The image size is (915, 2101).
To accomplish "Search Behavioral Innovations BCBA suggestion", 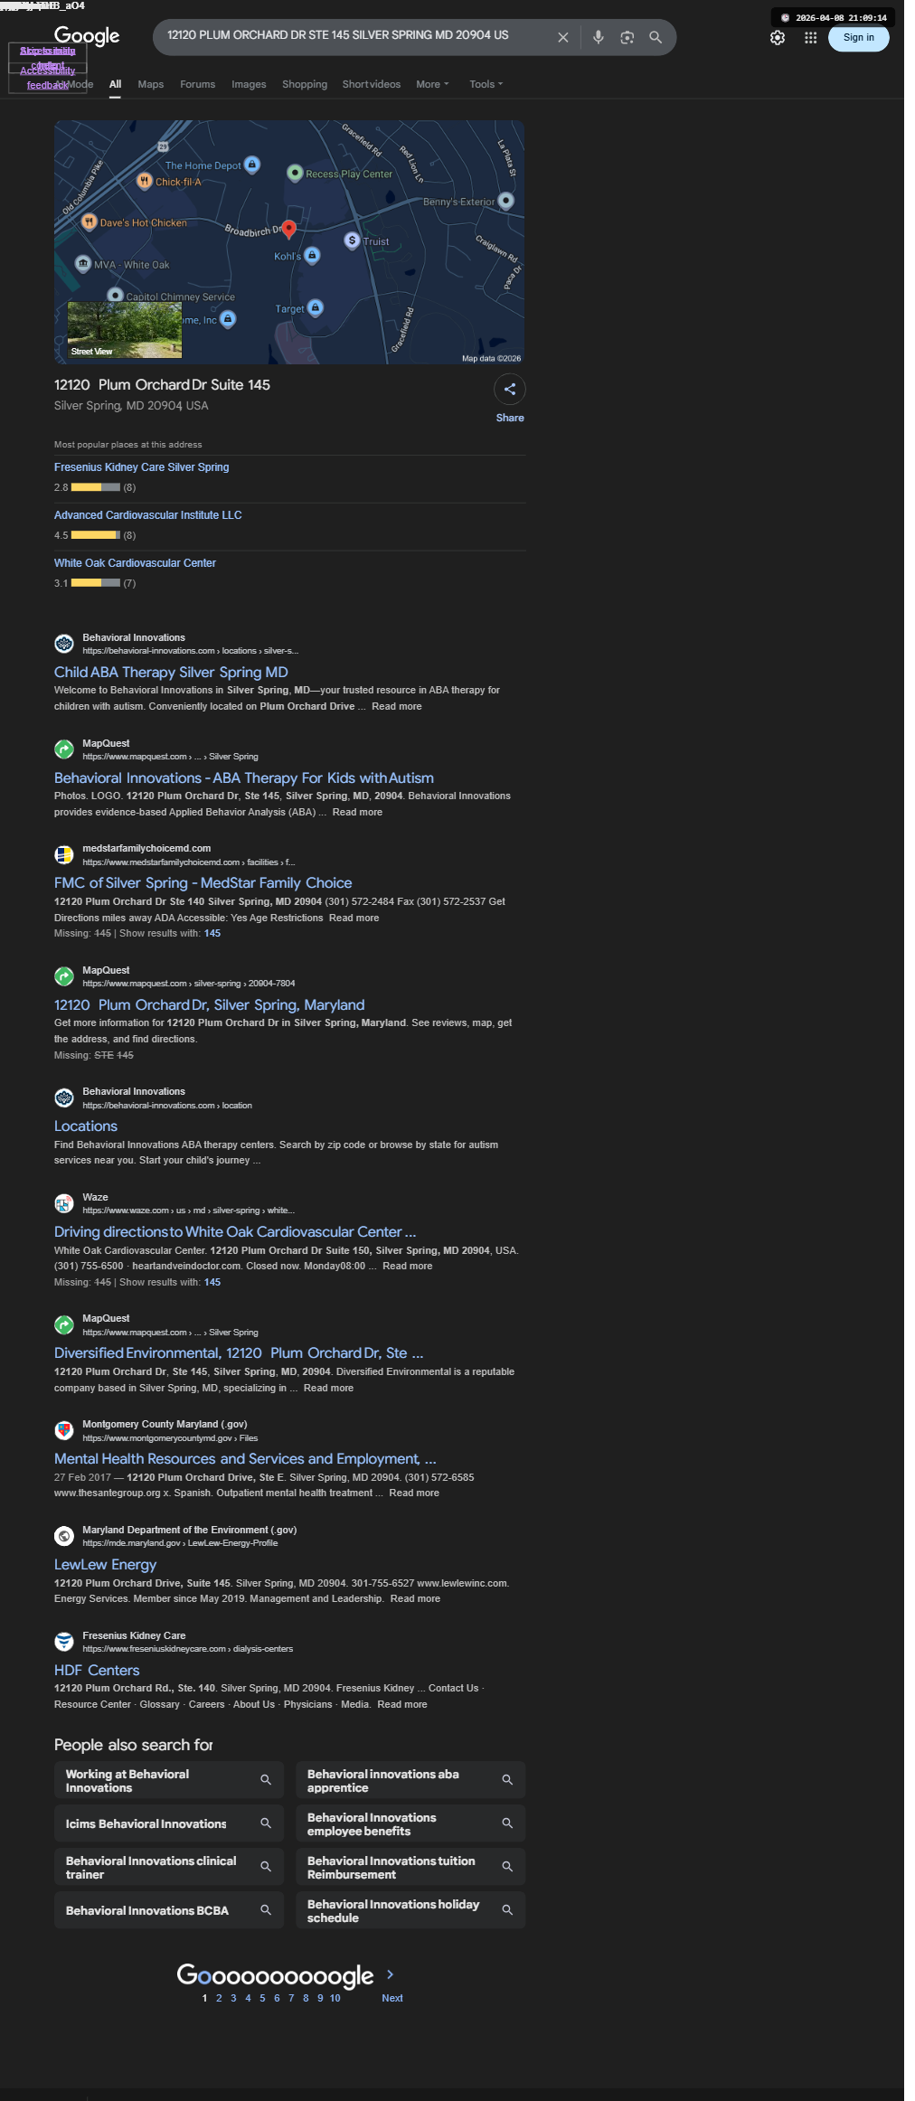I will pyautogui.click(x=169, y=1910).
